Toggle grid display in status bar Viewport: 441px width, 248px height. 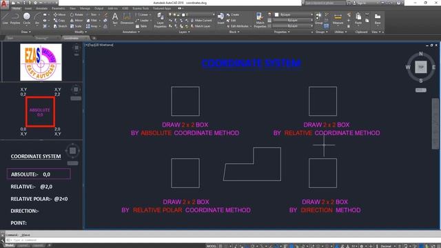220,246
